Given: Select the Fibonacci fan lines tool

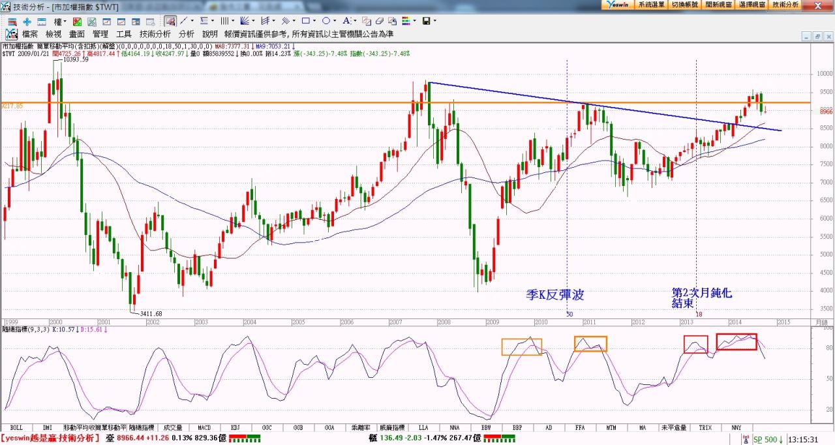Looking at the screenshot, I should coord(246,22).
